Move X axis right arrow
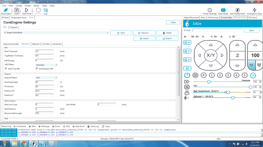Screen dimensions: 263x147 coord(222,55)
